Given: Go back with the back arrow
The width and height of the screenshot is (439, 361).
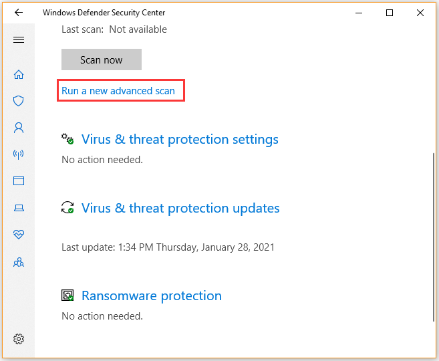Looking at the screenshot, I should coord(19,12).
